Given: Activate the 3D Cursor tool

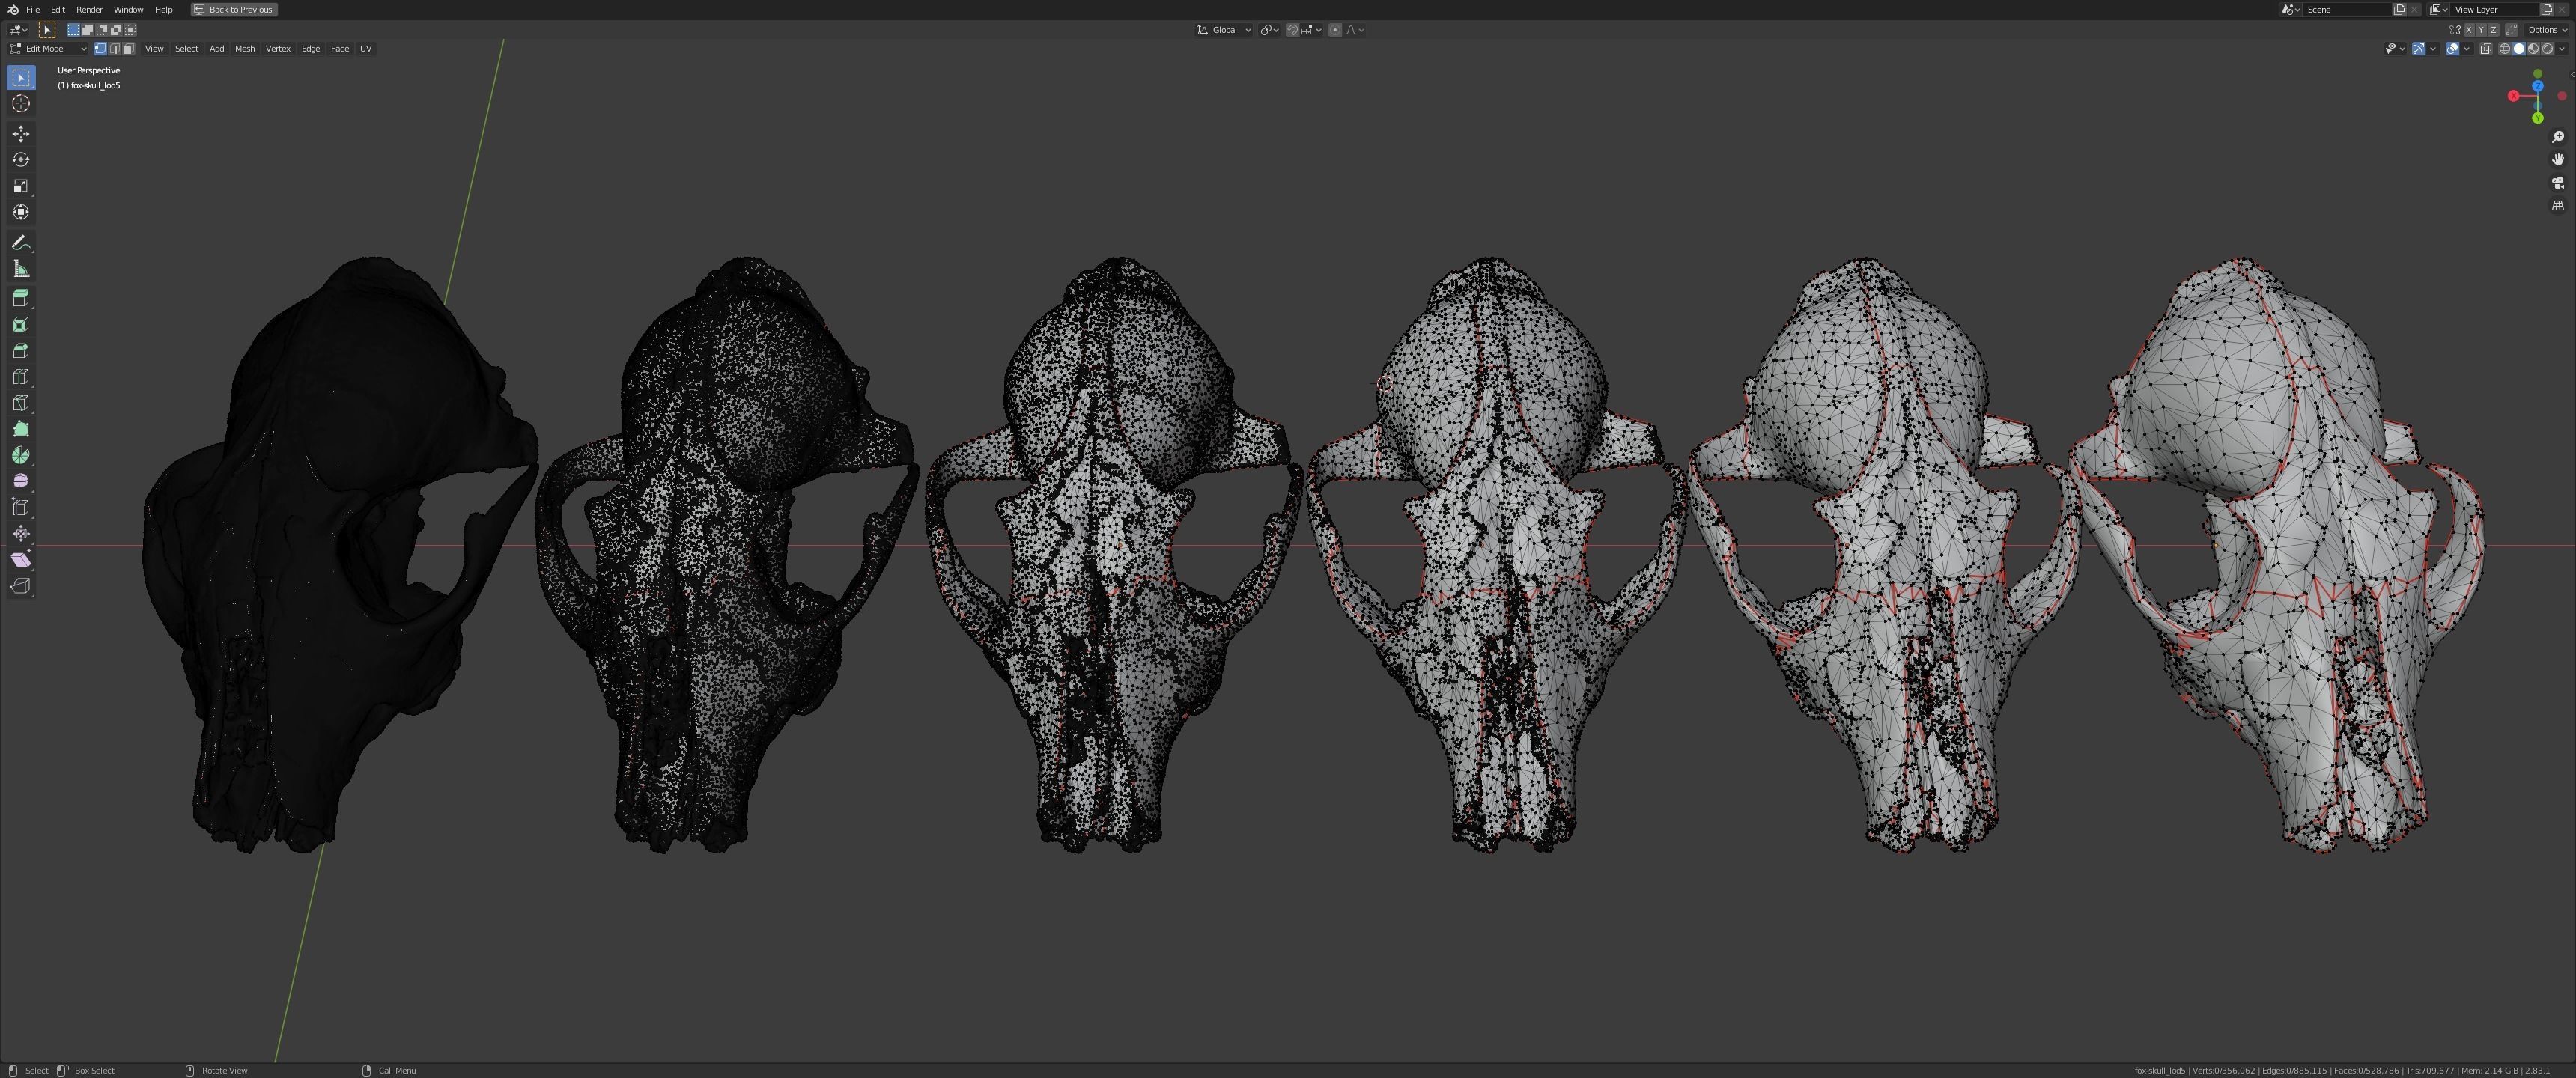Looking at the screenshot, I should coord(21,104).
